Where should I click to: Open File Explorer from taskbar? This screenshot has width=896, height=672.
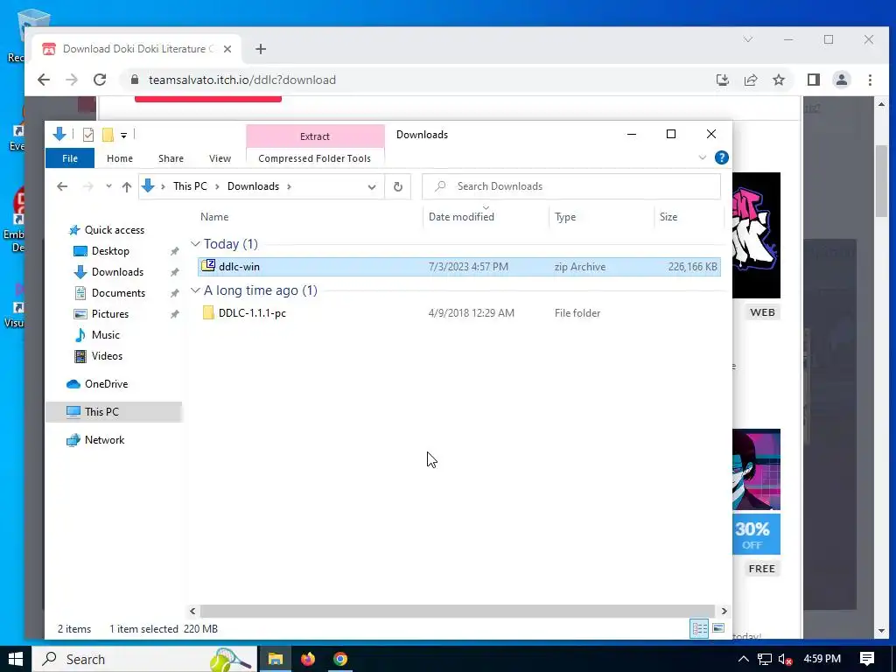276,659
